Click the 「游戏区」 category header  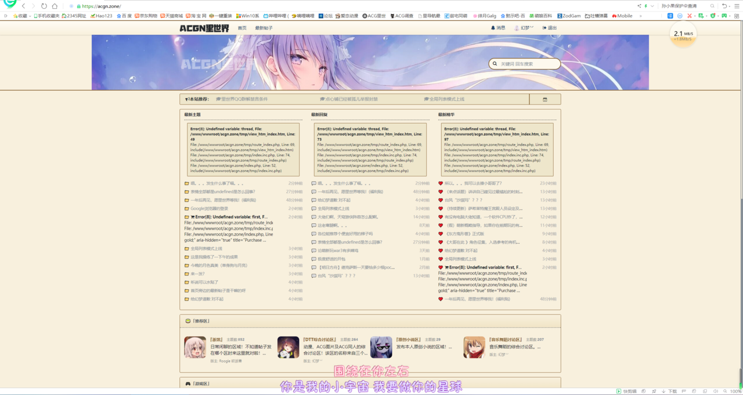[370, 383]
